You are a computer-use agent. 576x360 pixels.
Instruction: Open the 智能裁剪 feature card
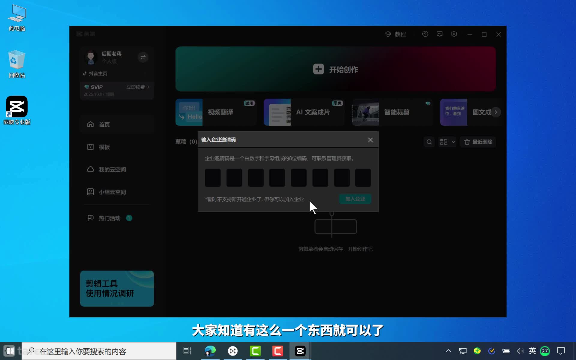(392, 112)
